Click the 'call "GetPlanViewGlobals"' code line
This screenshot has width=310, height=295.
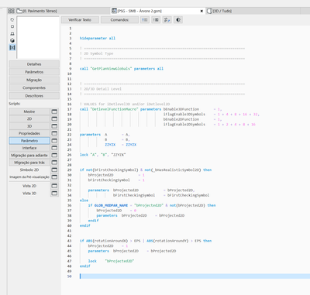point(122,69)
